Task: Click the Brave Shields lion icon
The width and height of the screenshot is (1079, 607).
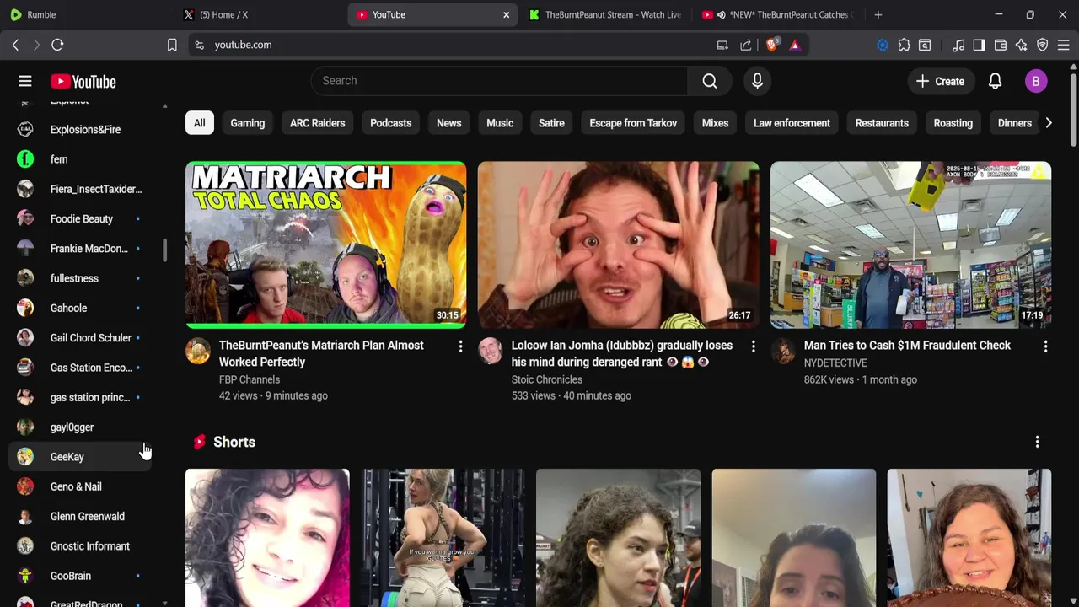Action: pyautogui.click(x=772, y=45)
